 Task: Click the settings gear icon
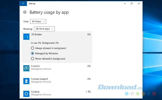[x=25, y=12]
